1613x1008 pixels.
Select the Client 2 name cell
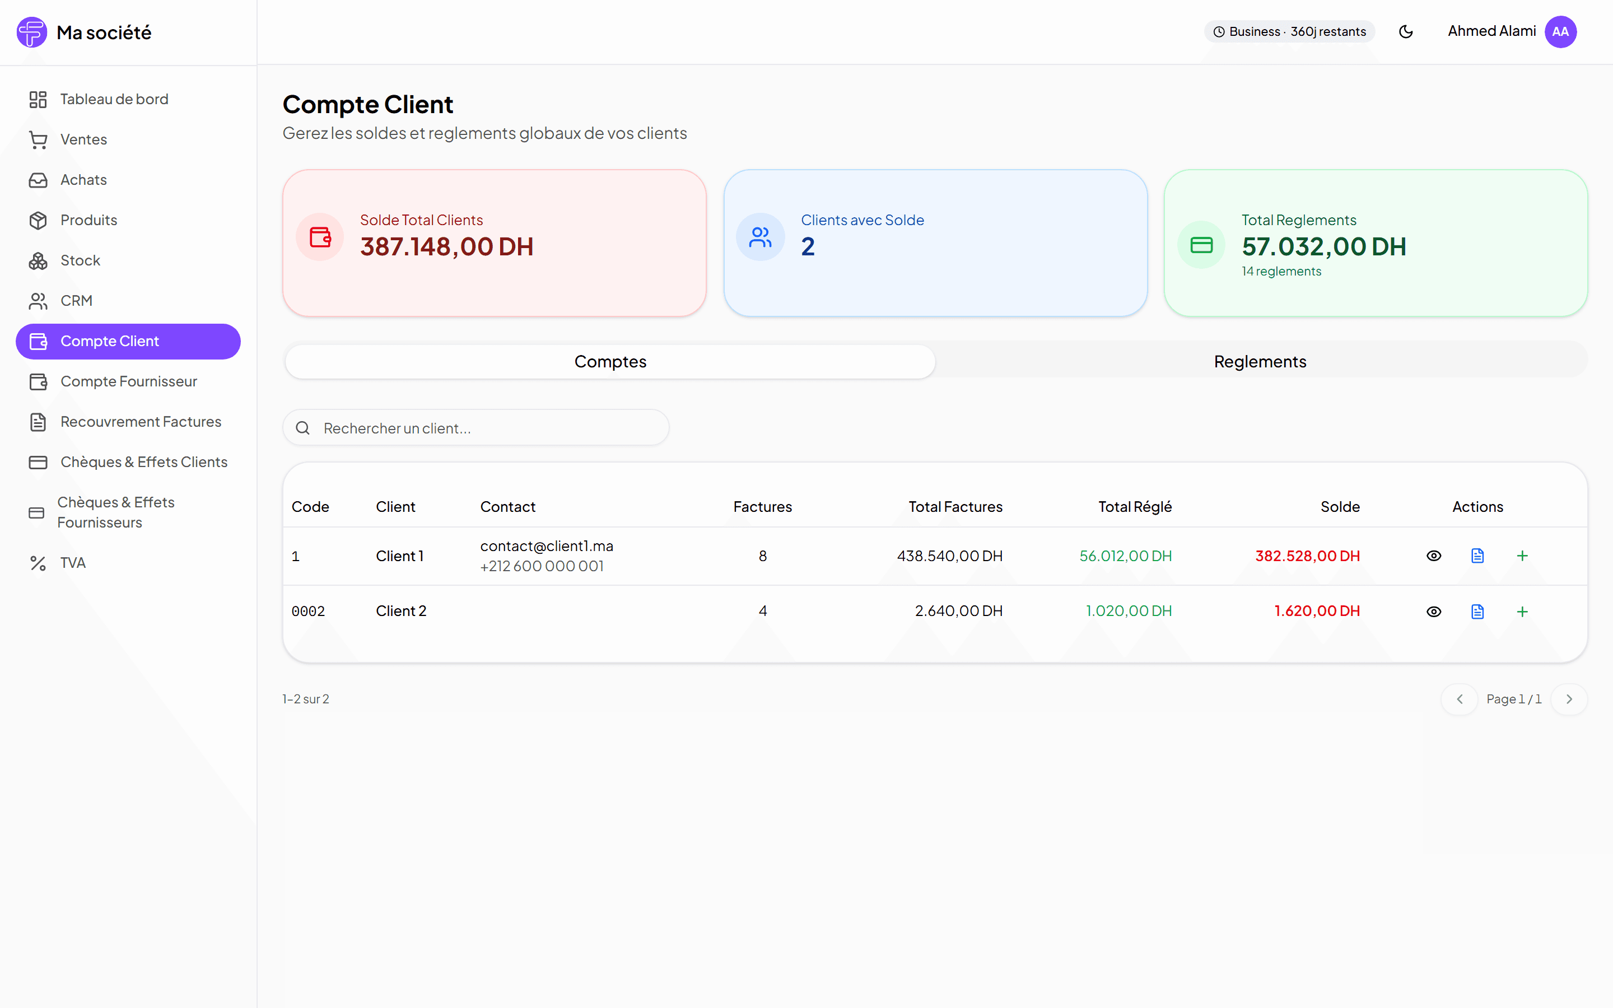[x=401, y=612]
